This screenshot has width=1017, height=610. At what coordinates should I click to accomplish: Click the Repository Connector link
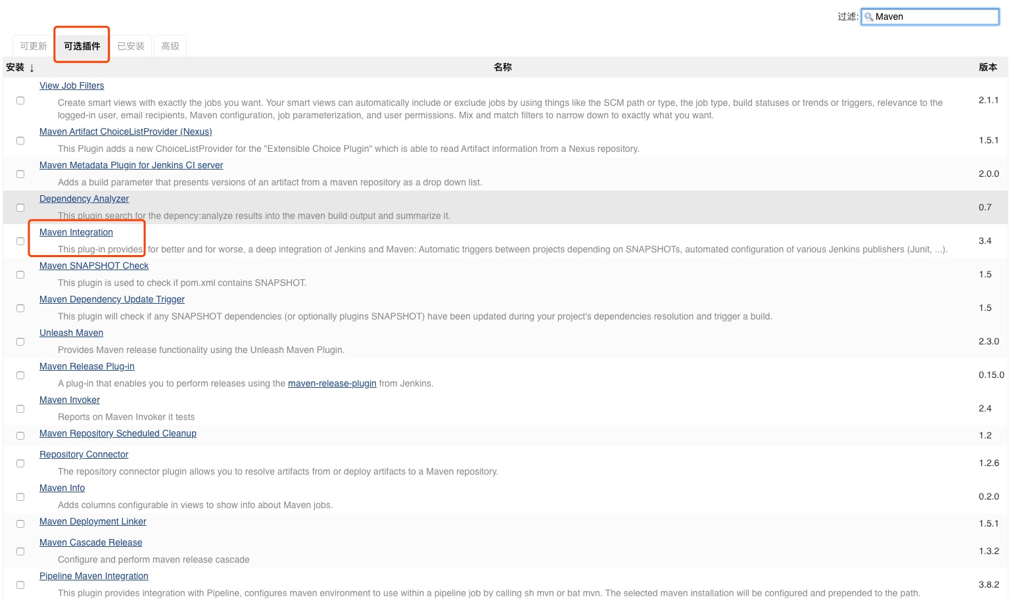coord(83,454)
